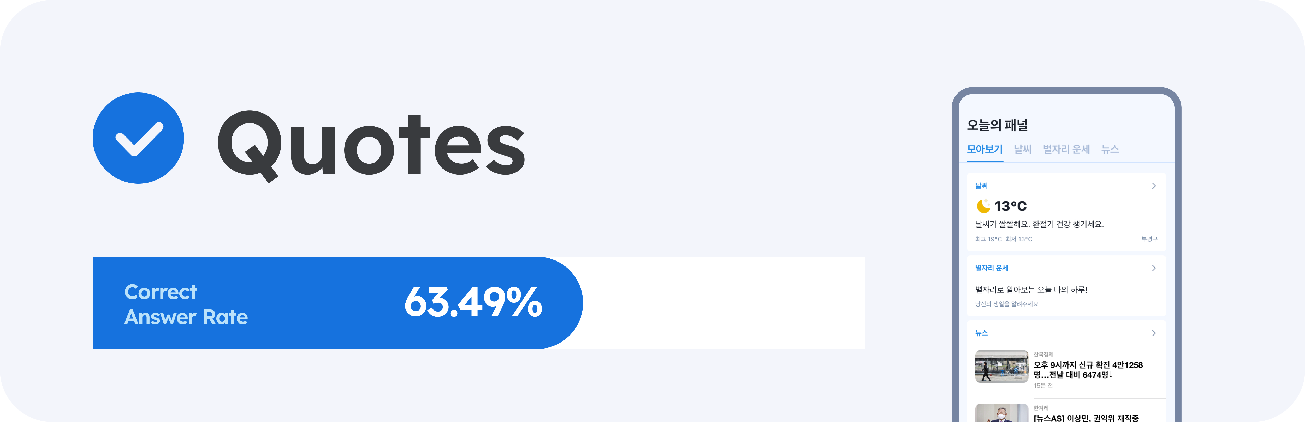Click the 13°C temperature reading
The height and width of the screenshot is (422, 1305).
click(1010, 206)
